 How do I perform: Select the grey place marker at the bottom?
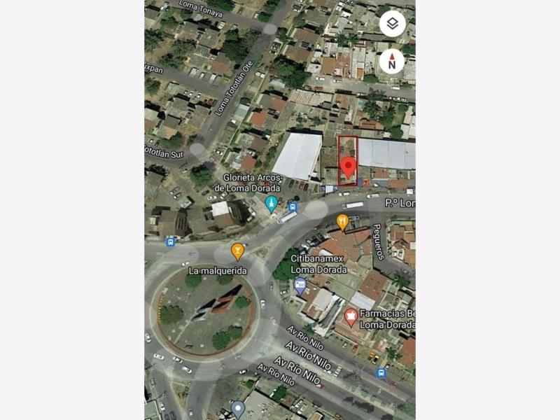click(x=237, y=409)
